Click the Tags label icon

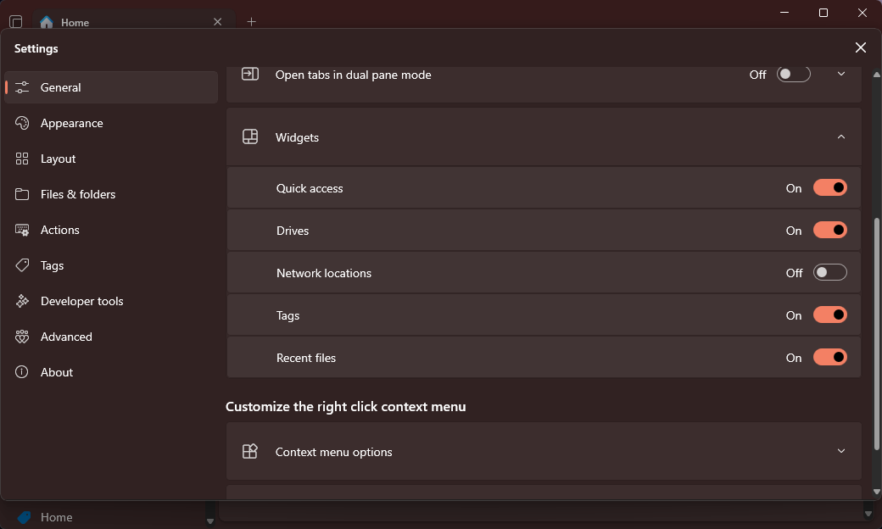click(x=23, y=265)
